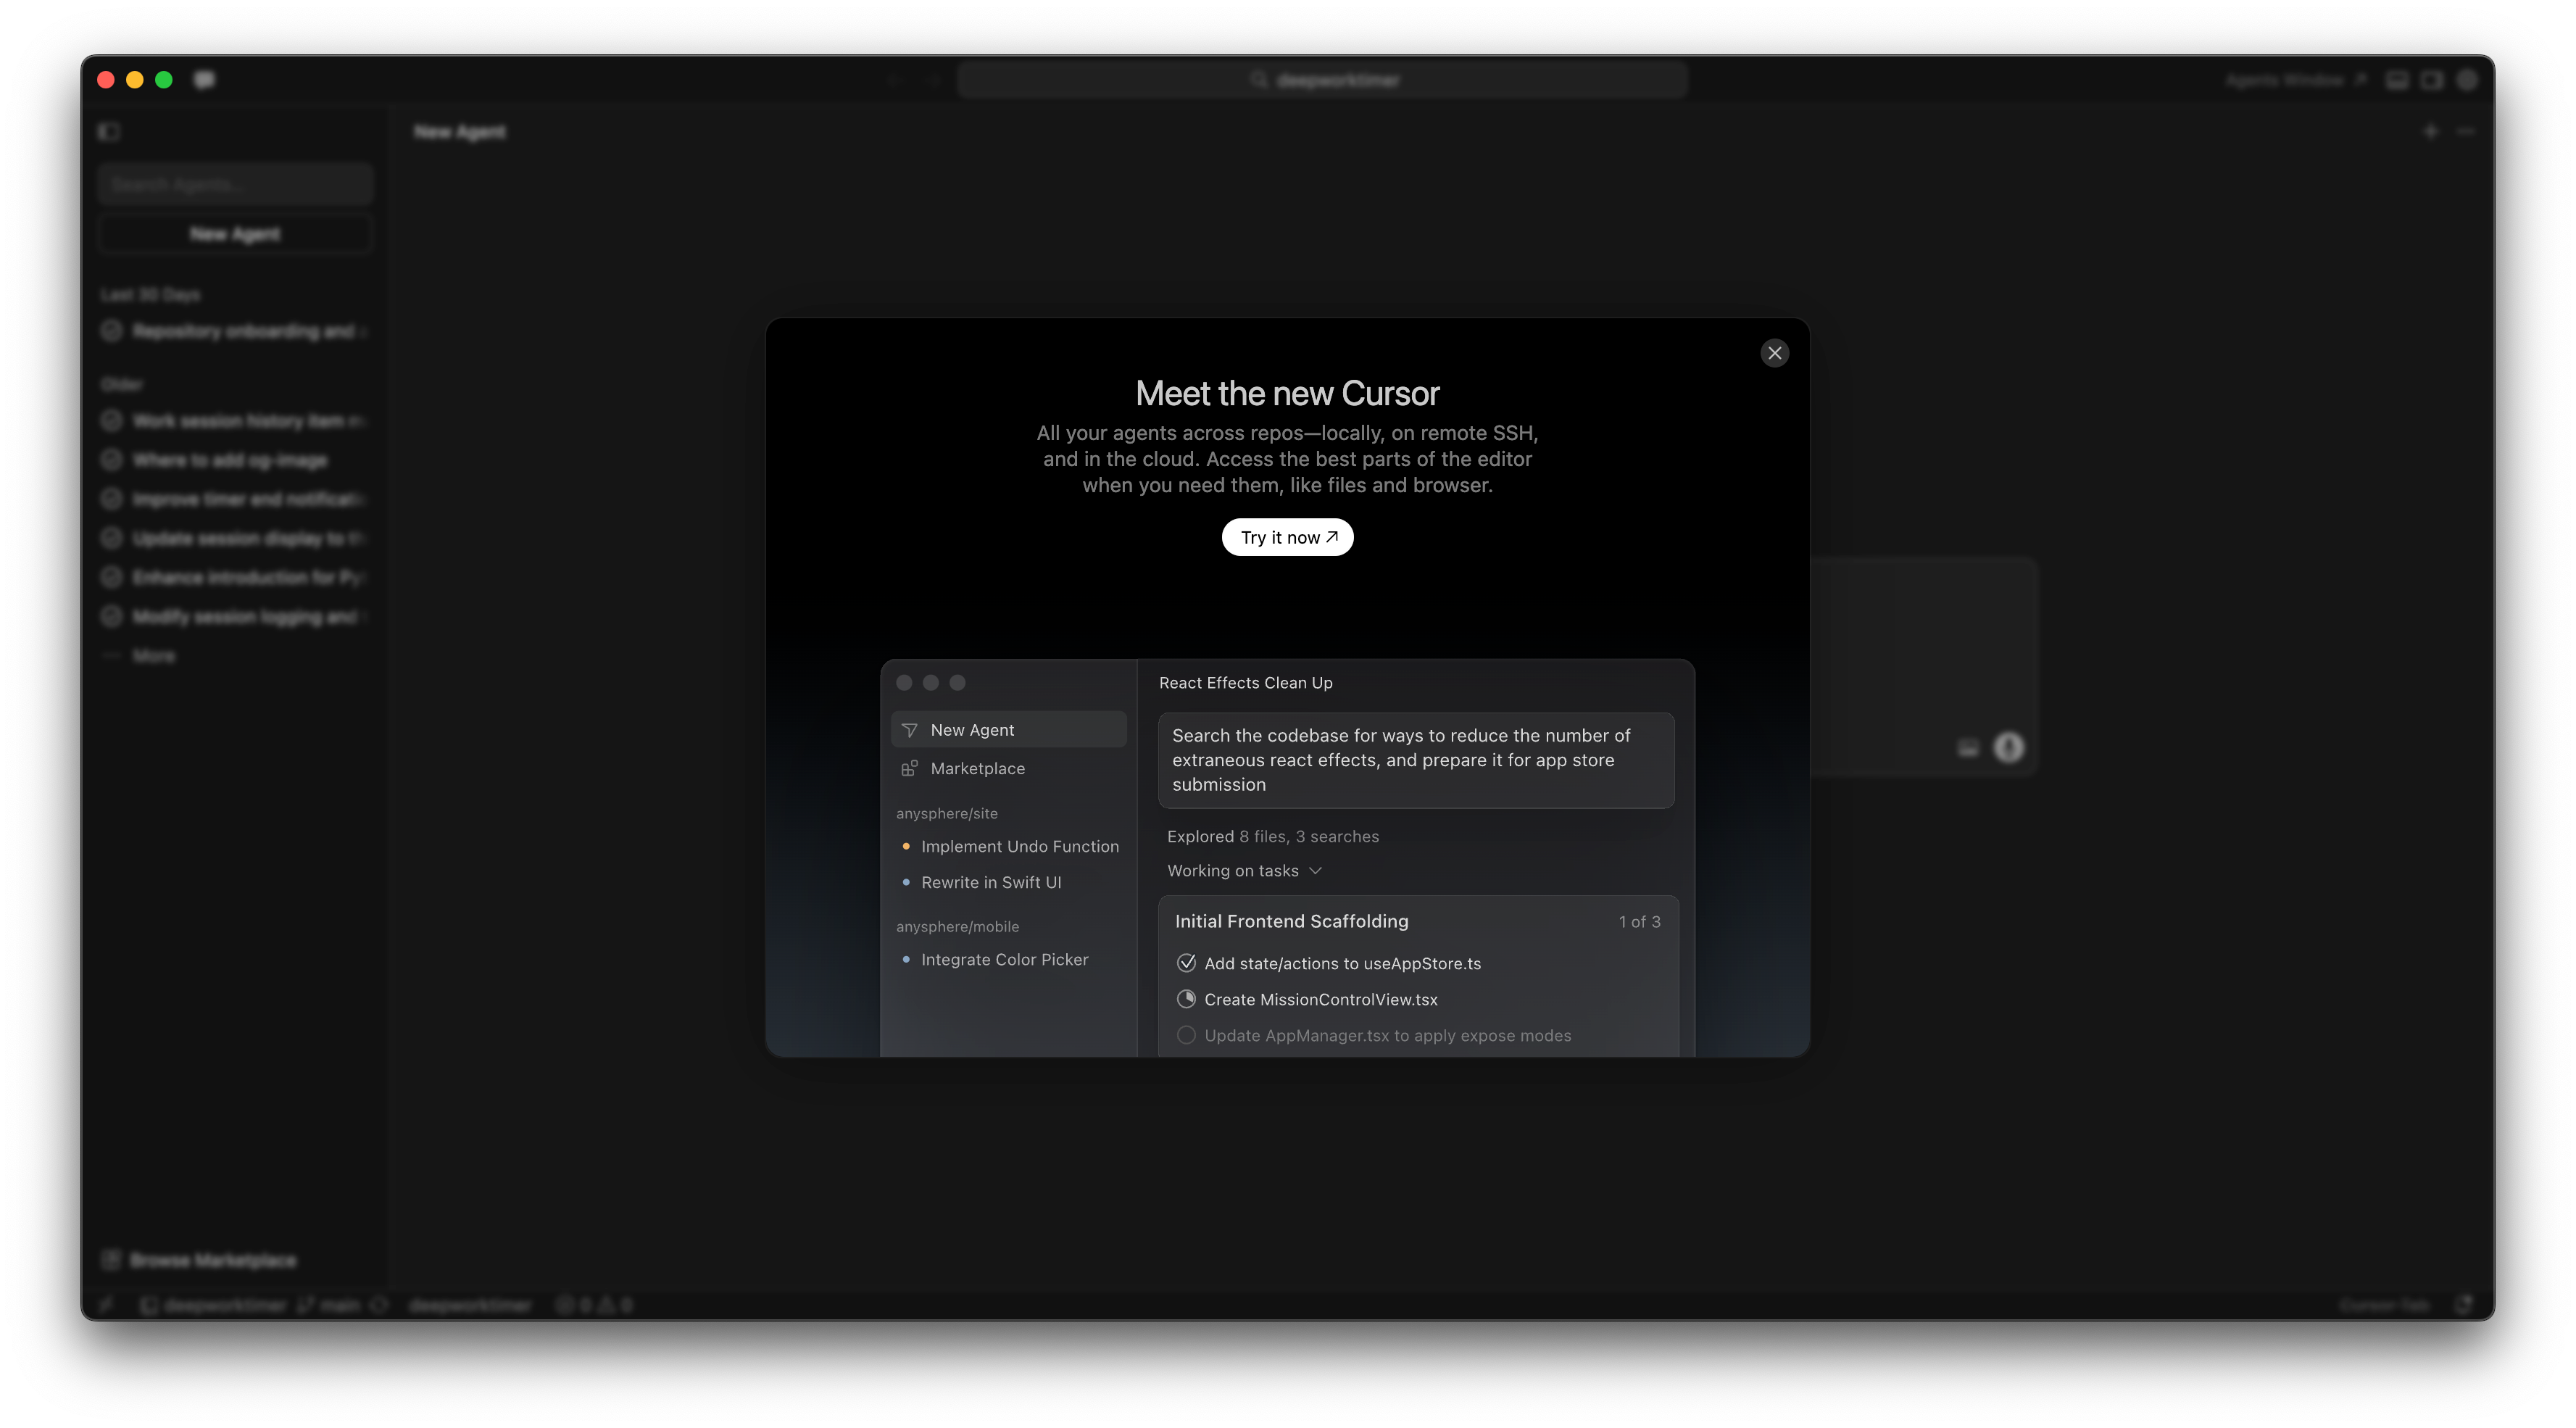Click the plus icon for new agent tab
Viewport: 2576px width, 1428px height.
(2430, 131)
